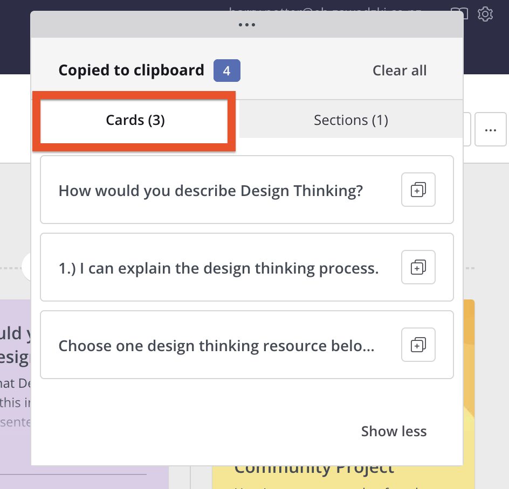
Task: Click Clear all in clipboard panel
Action: coord(400,71)
